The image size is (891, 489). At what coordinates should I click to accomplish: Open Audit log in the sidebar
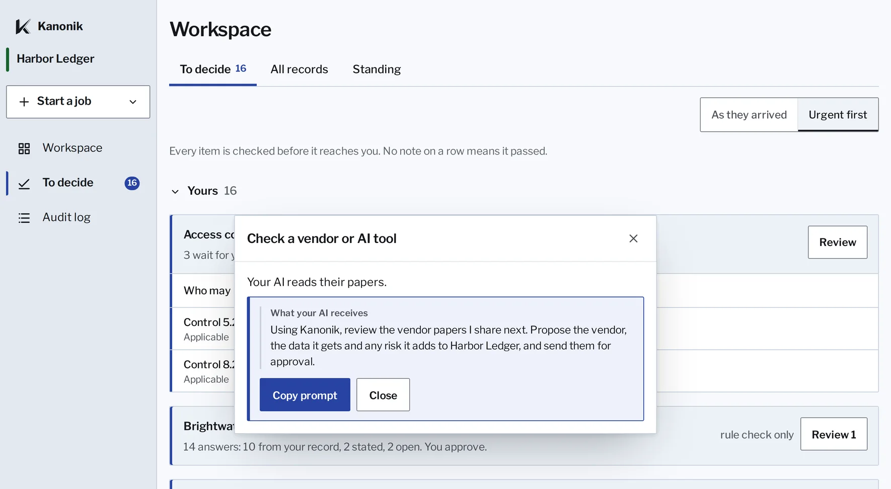pos(66,217)
